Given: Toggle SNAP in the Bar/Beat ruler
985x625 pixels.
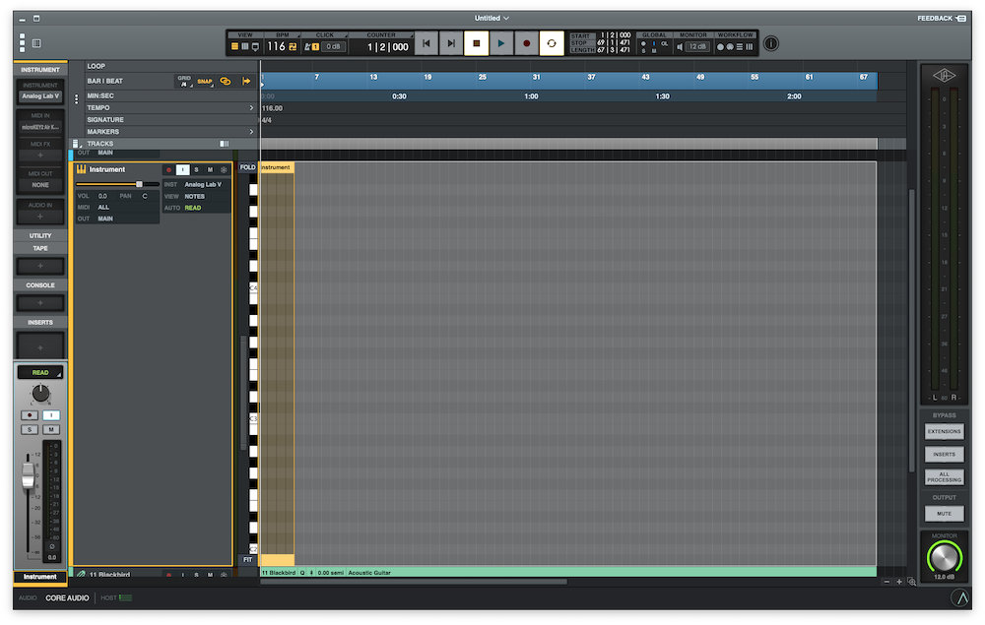Looking at the screenshot, I should point(204,82).
